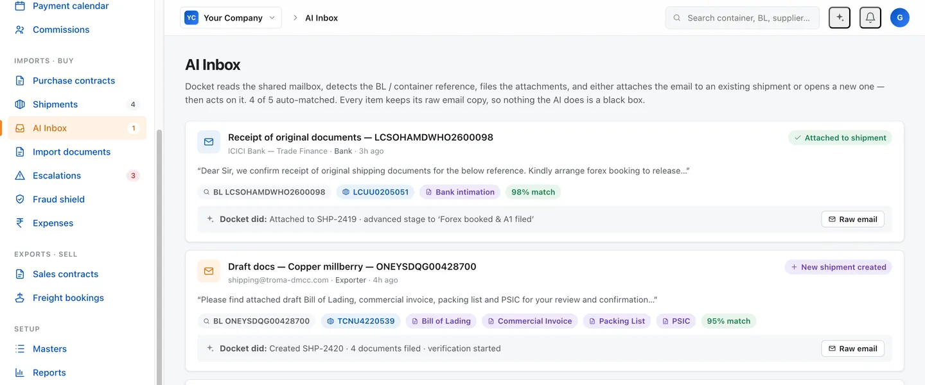Screen dimensions: 925x385
Task: Open notifications bell
Action: pyautogui.click(x=870, y=18)
